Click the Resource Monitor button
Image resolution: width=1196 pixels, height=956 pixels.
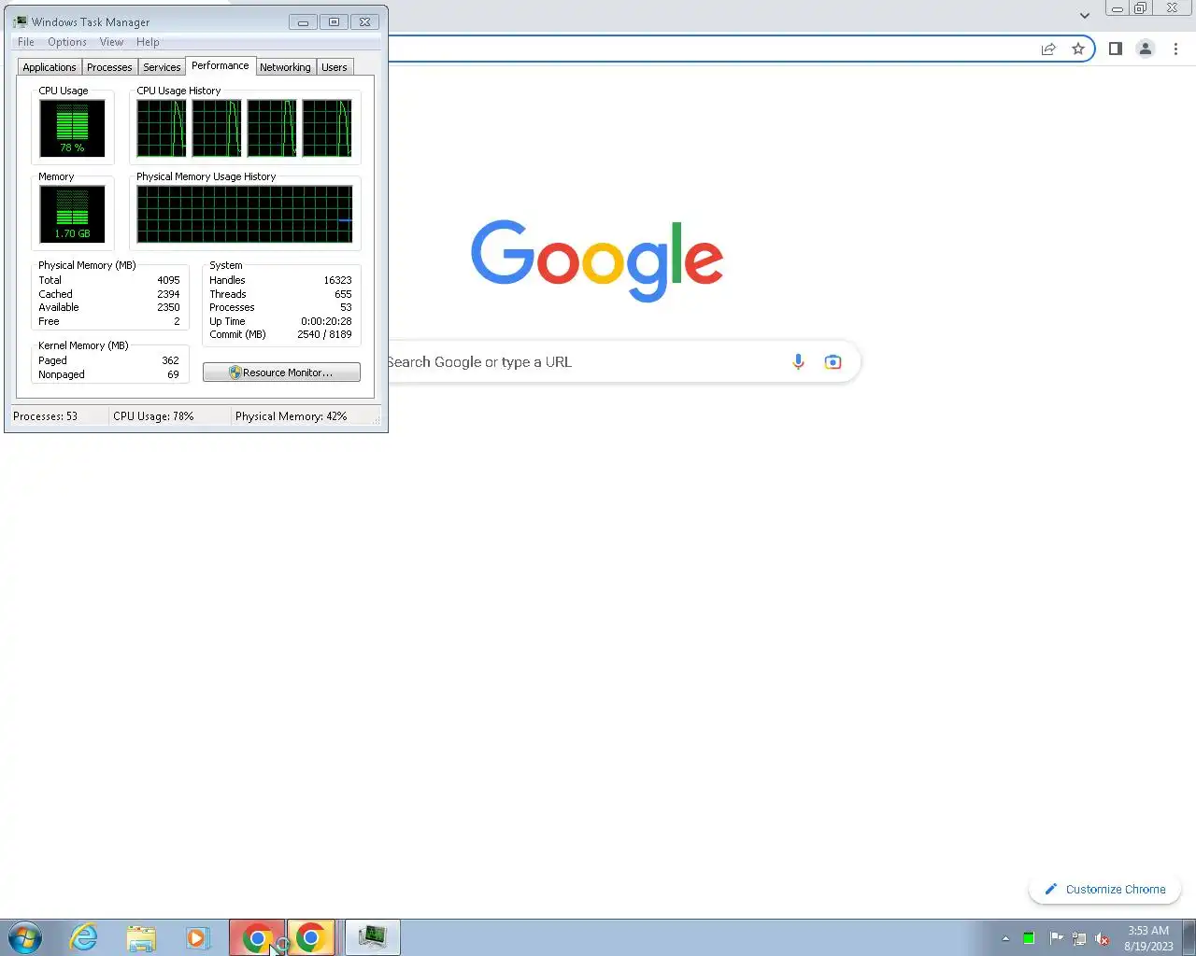click(281, 373)
